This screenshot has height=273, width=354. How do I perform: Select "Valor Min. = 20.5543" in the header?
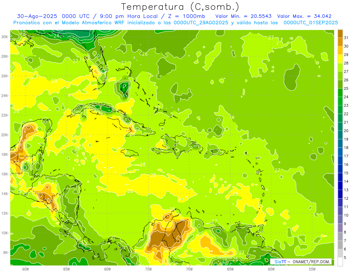point(243,16)
